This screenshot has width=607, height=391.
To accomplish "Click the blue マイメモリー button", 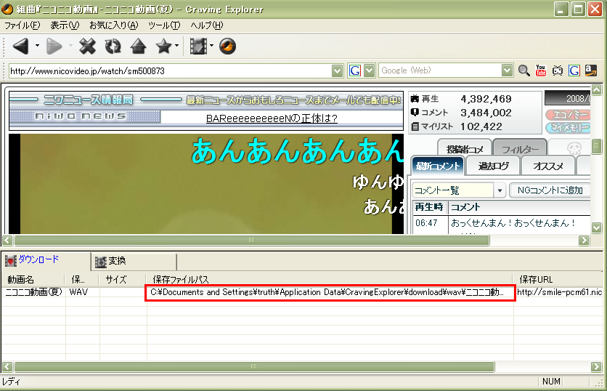I will 568,127.
